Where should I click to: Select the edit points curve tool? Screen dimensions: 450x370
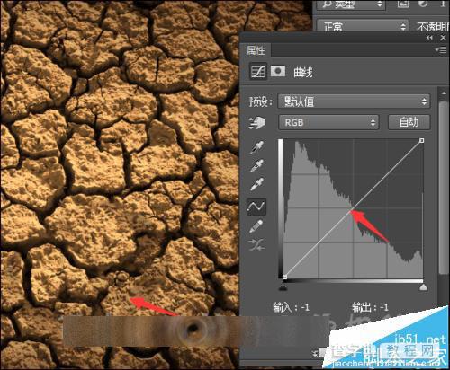[x=256, y=206]
